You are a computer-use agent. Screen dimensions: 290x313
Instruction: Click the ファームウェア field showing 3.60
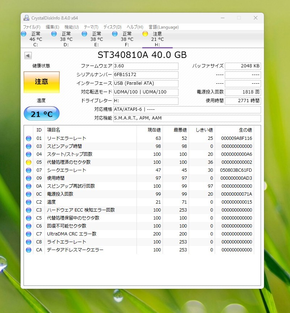tap(146, 66)
